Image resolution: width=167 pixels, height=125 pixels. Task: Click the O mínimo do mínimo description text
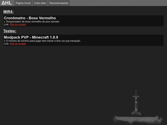coord(43,41)
